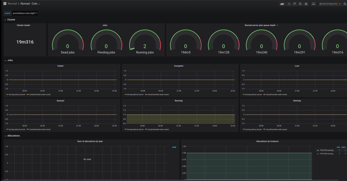Open the Starting panel title menu
This screenshot has width=347, height=181.
(x=297, y=101)
